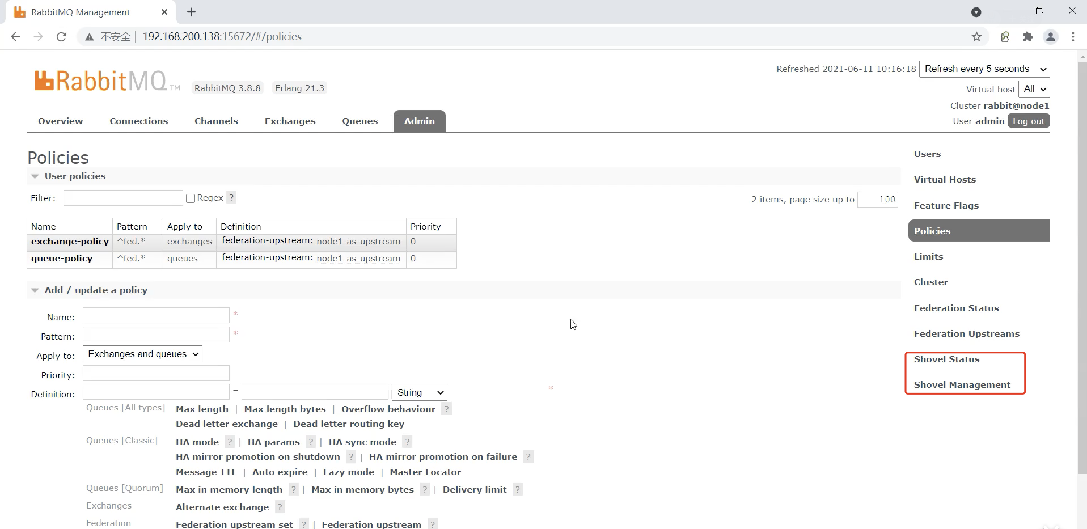Open the browser profile avatar icon
The width and height of the screenshot is (1087, 529).
point(1050,37)
